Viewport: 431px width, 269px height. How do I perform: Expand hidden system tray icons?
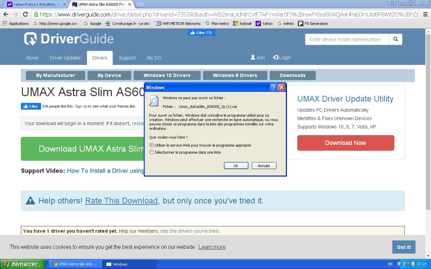tap(400, 264)
